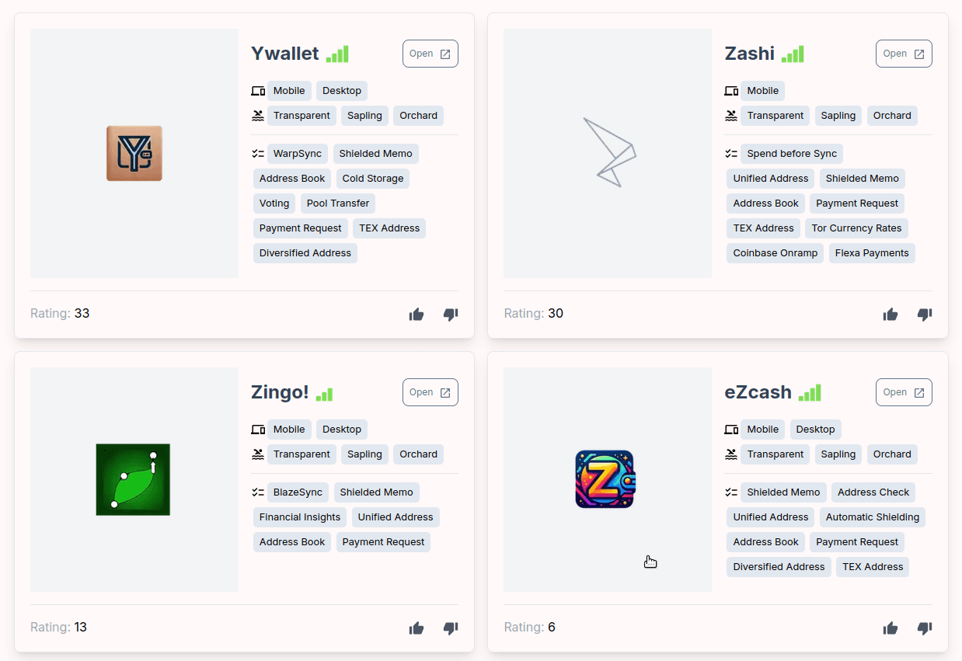Image resolution: width=962 pixels, height=661 pixels.
Task: Open the Zashi wallet page
Action: 904,54
